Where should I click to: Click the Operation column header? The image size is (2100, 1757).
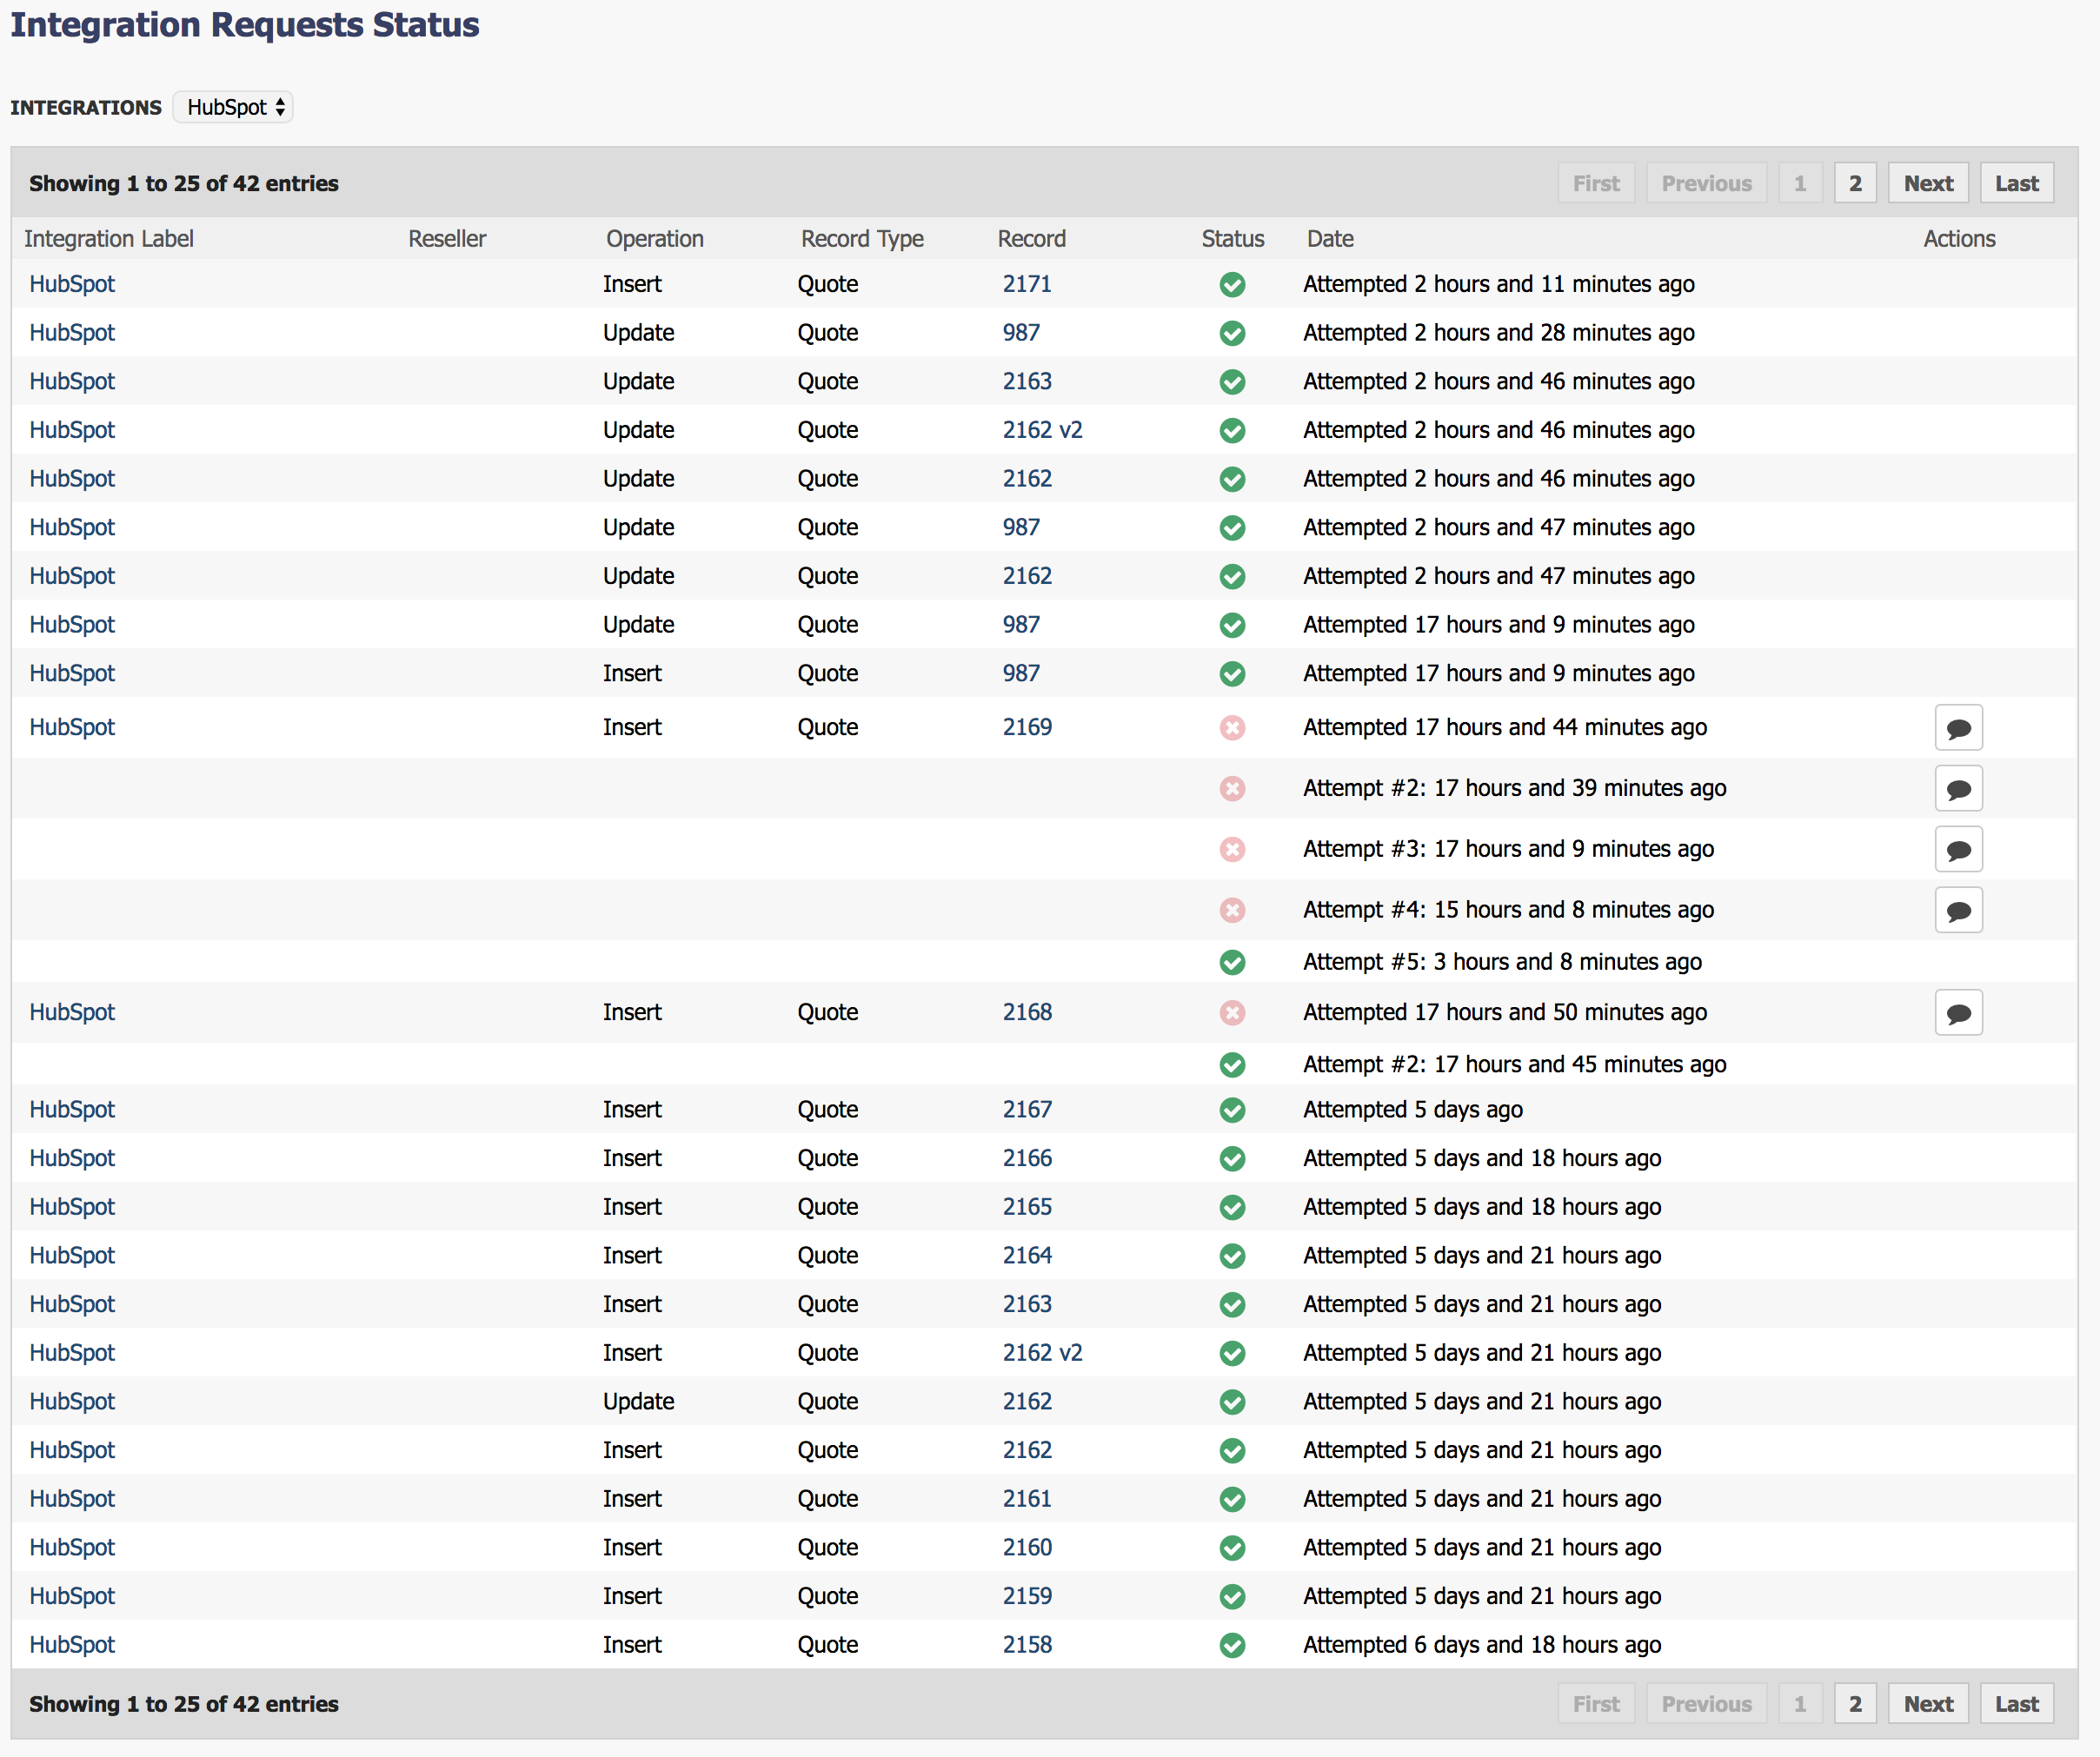click(x=655, y=239)
